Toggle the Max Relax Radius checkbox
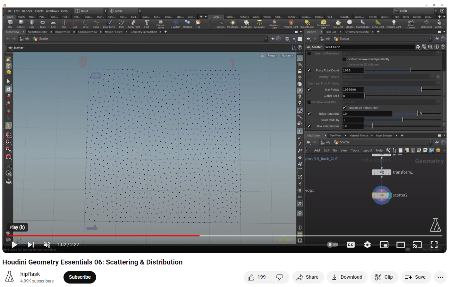 (309, 126)
